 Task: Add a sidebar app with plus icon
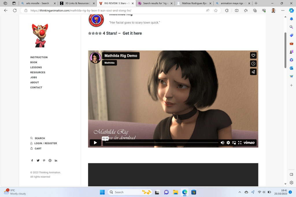coord(291,85)
